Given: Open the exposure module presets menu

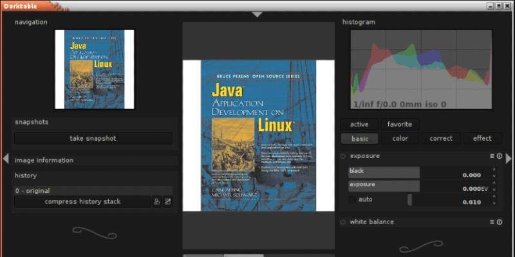Looking at the screenshot, I should 492,156.
